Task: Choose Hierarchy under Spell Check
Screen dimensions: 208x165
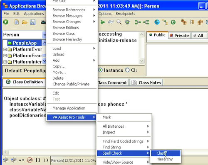Action: coord(166,159)
